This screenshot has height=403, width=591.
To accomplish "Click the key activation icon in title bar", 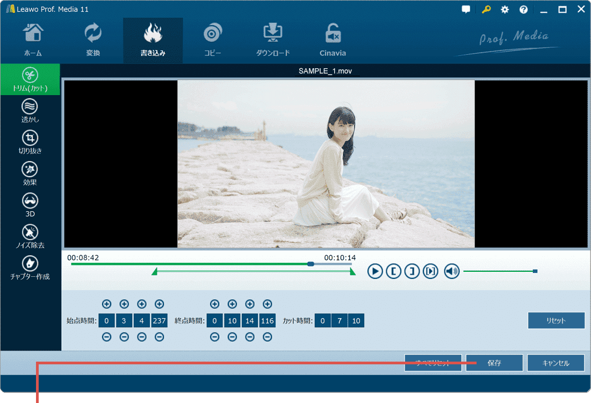I will click(486, 10).
